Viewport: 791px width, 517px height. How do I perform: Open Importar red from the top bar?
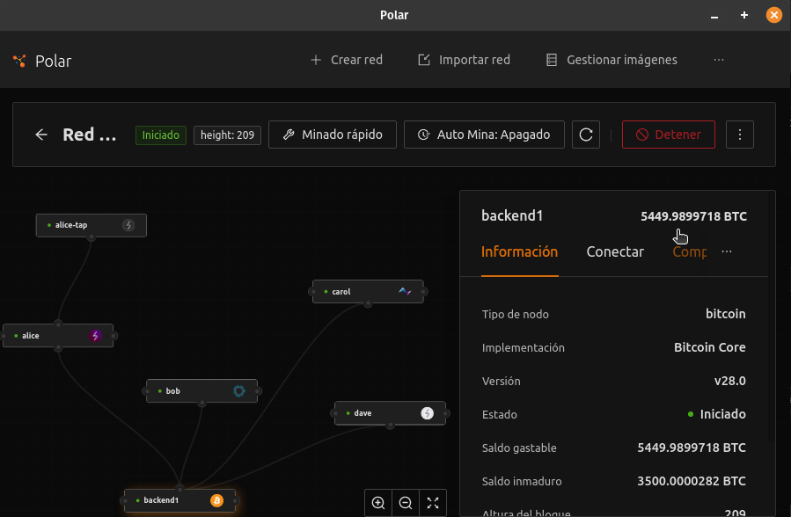[x=465, y=60]
